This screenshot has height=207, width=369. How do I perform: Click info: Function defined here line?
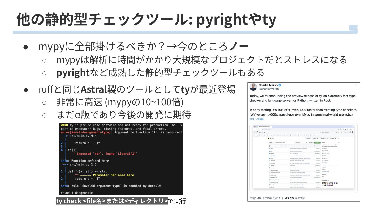[x=85, y=161]
